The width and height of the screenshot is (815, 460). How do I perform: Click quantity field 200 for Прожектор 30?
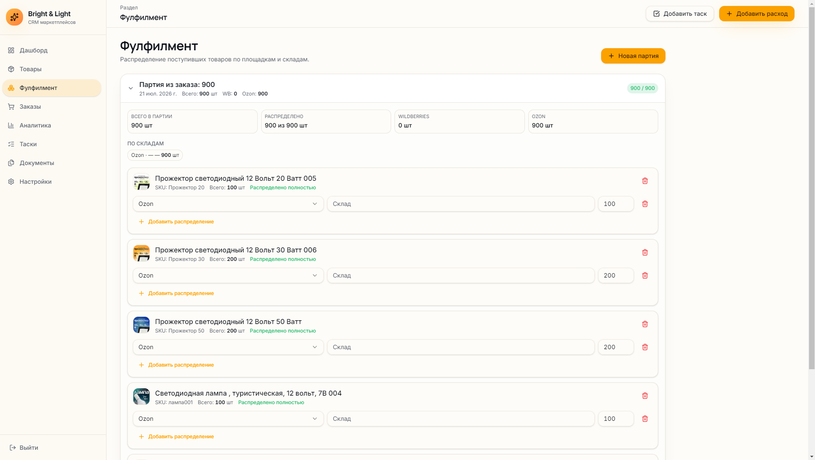616,275
